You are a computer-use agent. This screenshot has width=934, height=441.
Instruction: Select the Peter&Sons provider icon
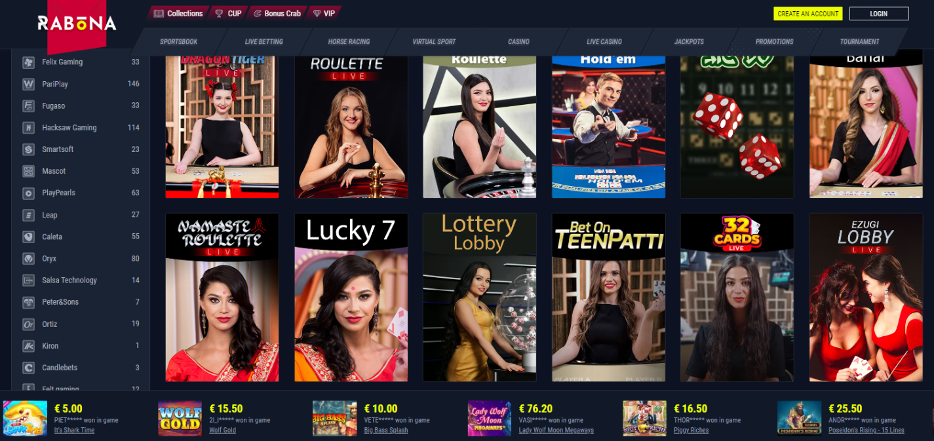click(x=29, y=302)
